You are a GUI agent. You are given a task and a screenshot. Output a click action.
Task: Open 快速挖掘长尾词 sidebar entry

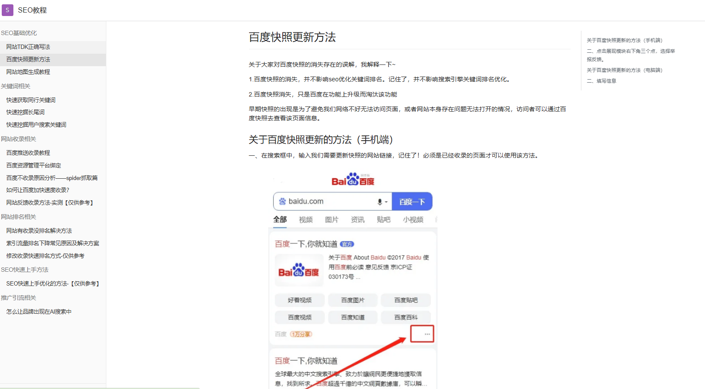(25, 112)
